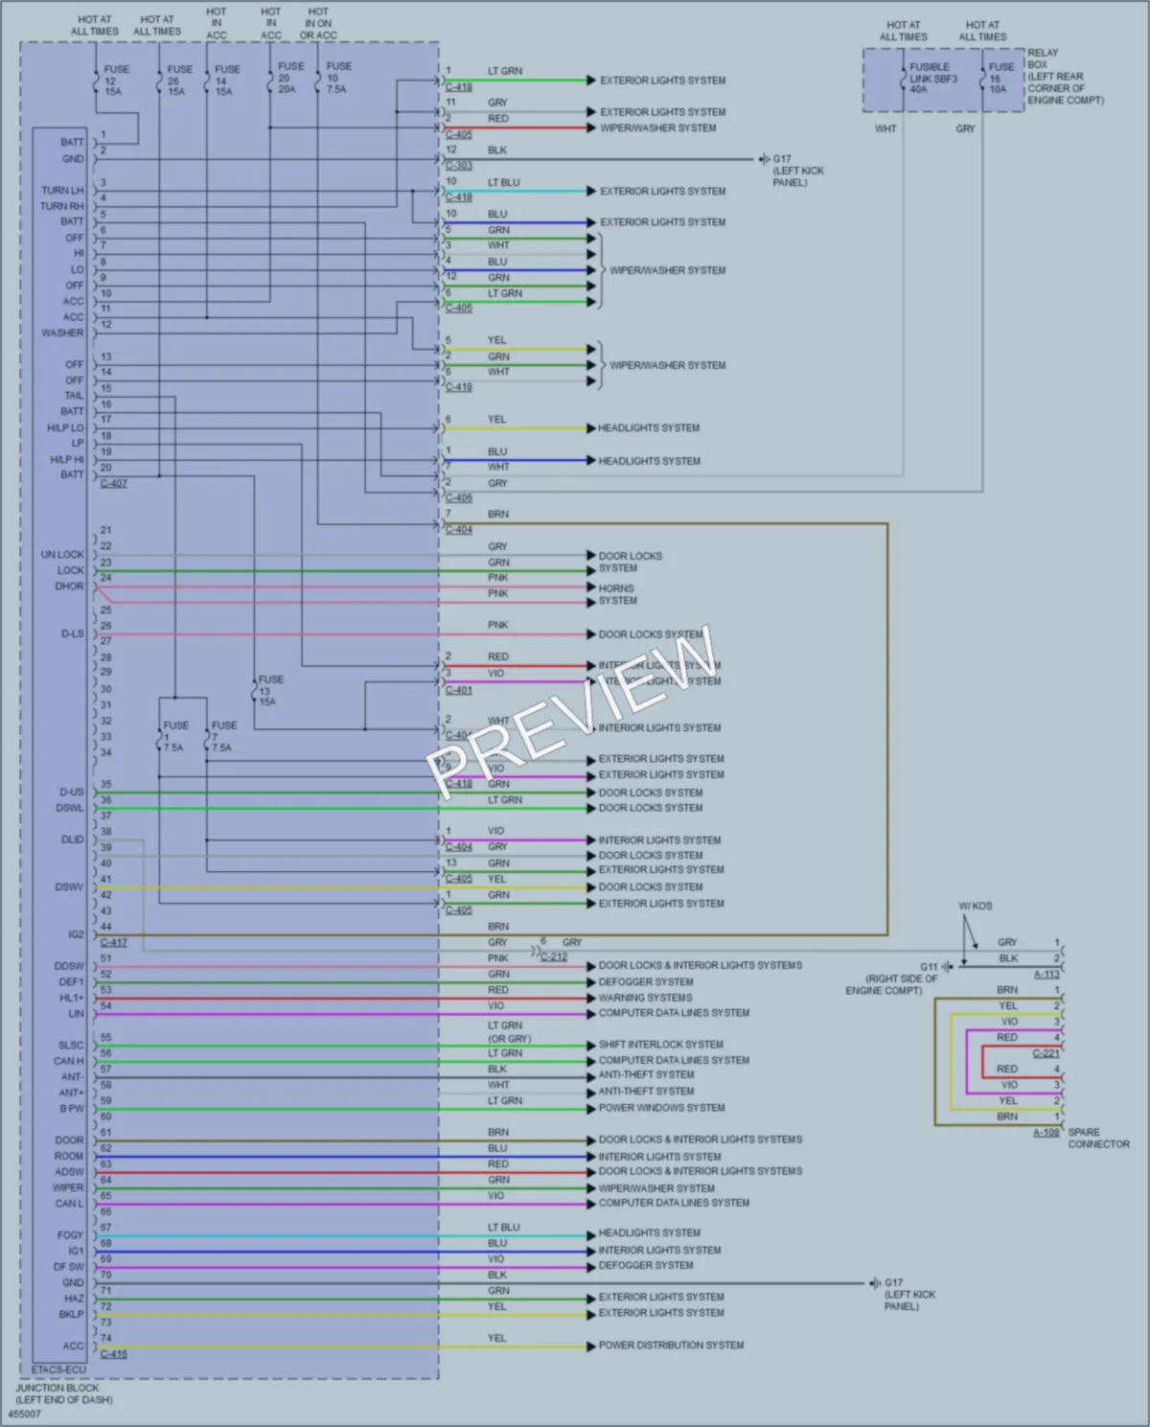Click the SHIFT INTERLOCK SYSTEM text
Image resolution: width=1150 pixels, height=1427 pixels.
point(661,1045)
